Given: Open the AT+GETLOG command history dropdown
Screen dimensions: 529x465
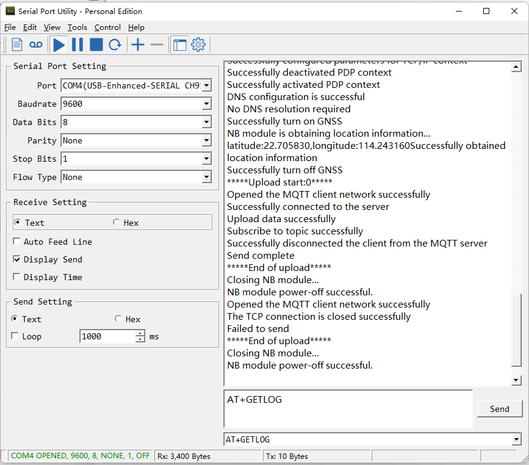Looking at the screenshot, I should (x=516, y=439).
